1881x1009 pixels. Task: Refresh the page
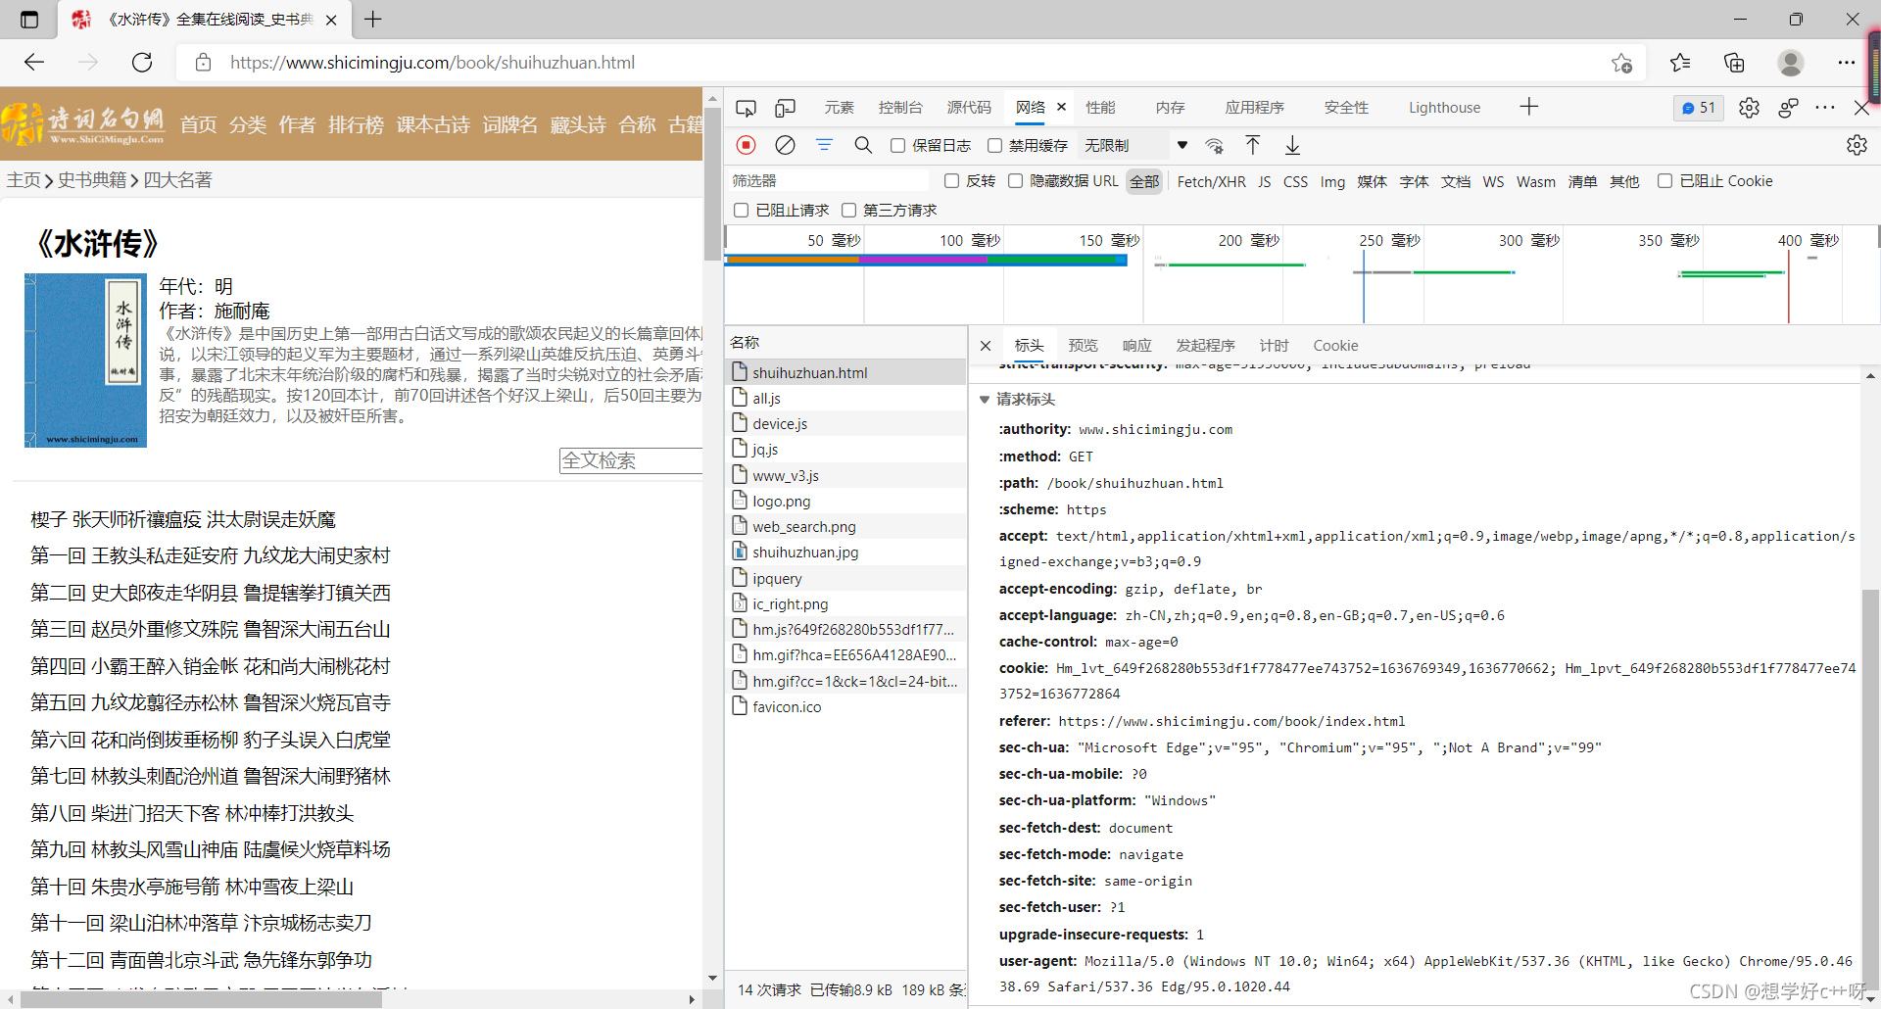142,63
